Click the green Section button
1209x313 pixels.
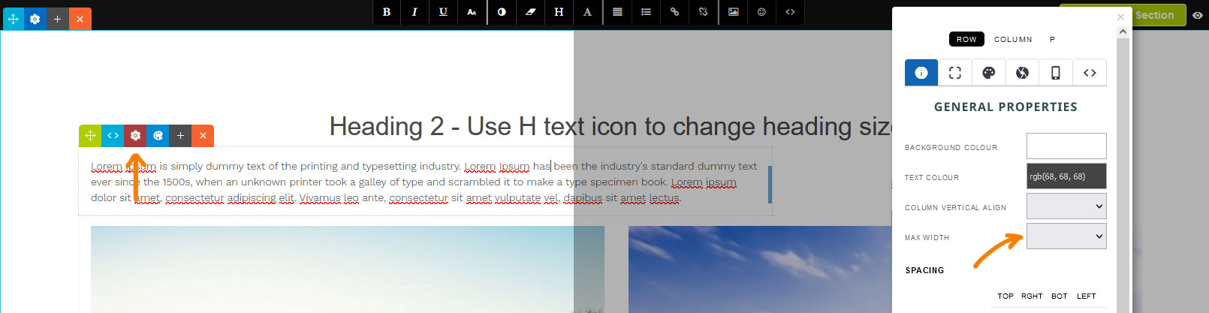(x=1154, y=15)
